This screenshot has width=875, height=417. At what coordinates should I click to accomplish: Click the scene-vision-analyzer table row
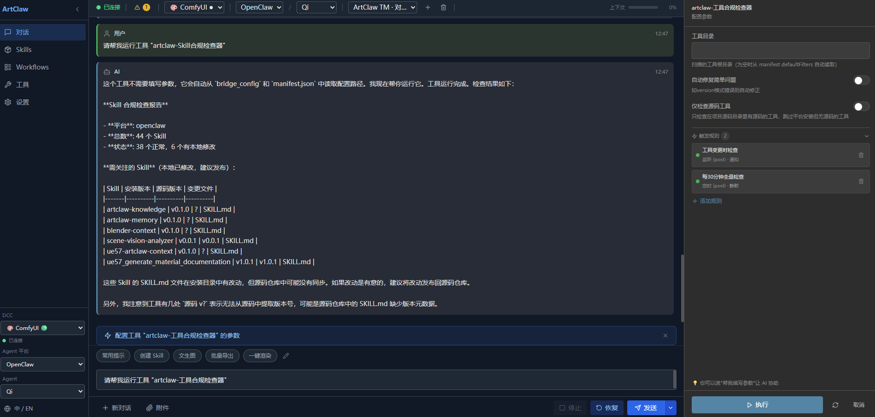(180, 241)
